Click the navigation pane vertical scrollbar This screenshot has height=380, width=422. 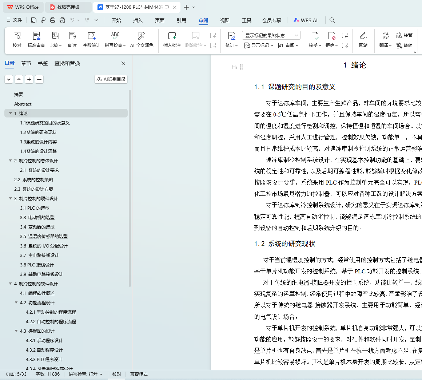[130, 189]
